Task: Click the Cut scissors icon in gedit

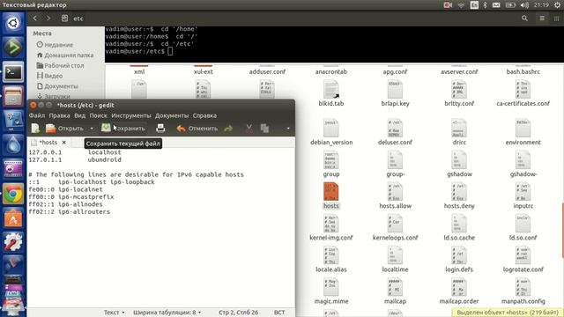Action: click(249, 129)
